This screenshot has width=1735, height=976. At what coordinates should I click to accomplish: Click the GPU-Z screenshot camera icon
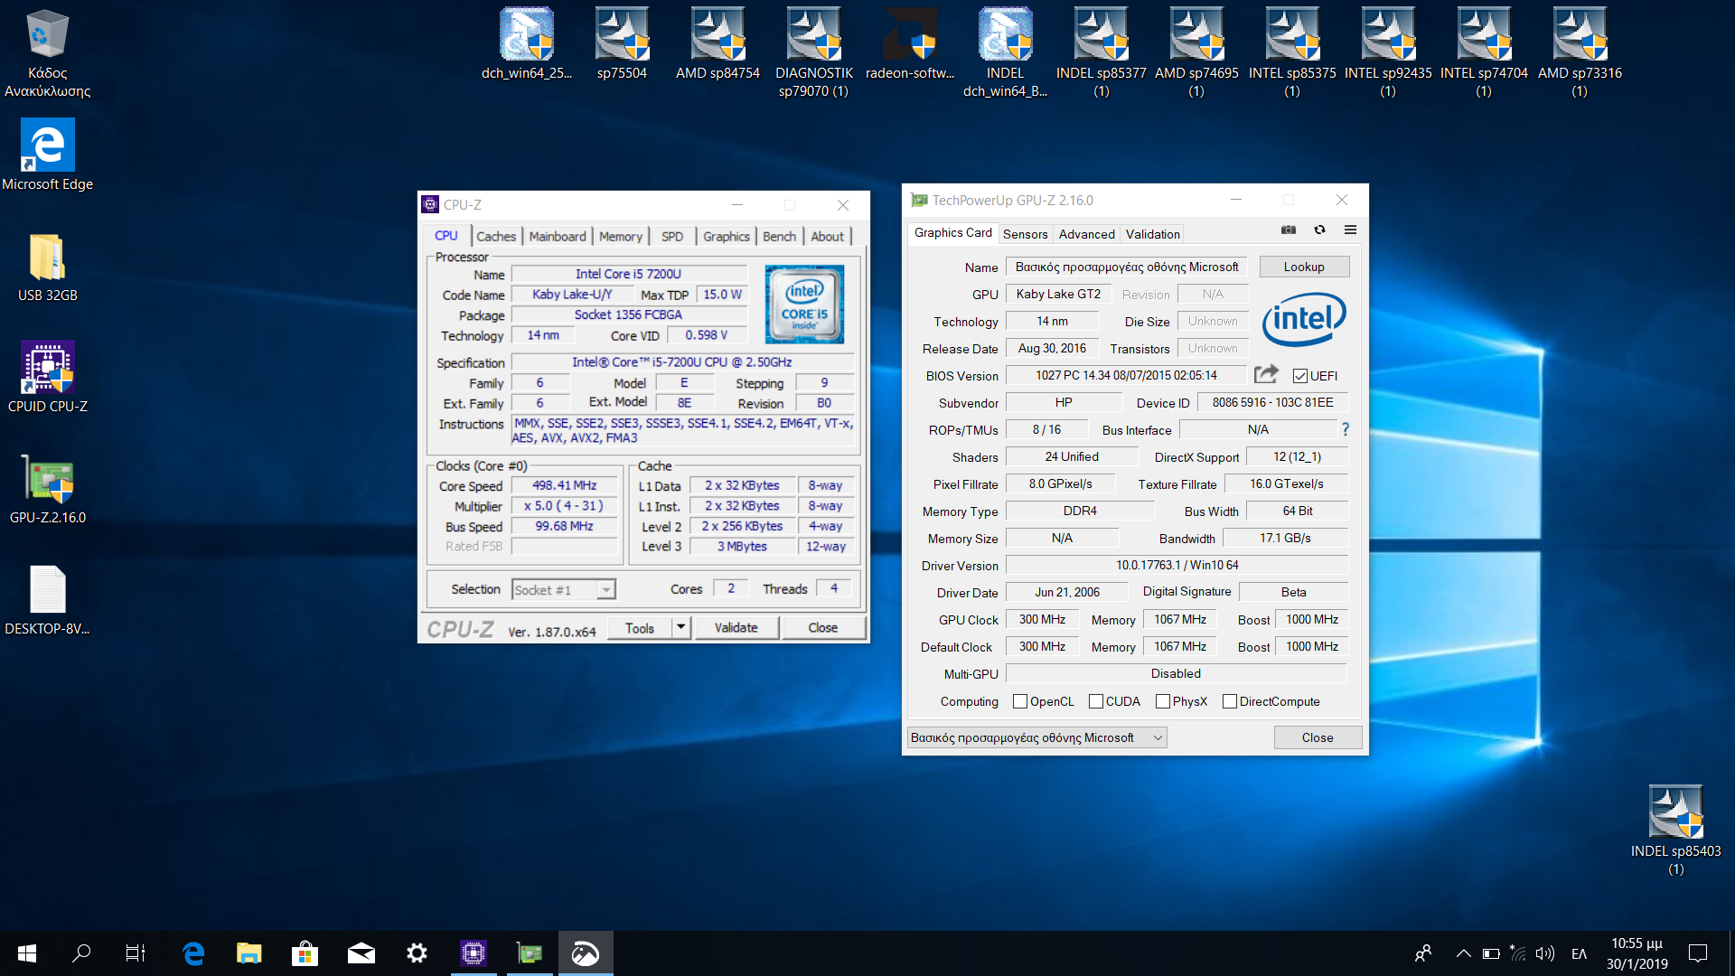click(1289, 230)
